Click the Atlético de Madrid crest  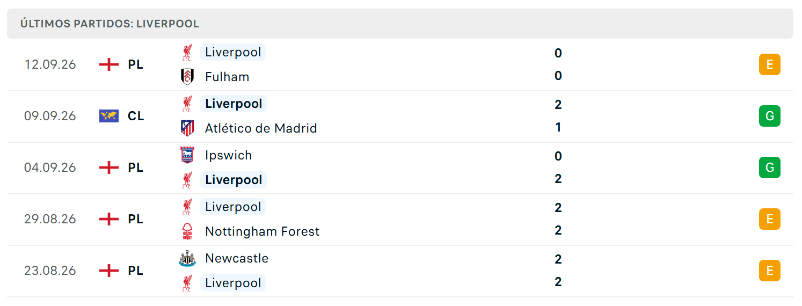point(187,128)
